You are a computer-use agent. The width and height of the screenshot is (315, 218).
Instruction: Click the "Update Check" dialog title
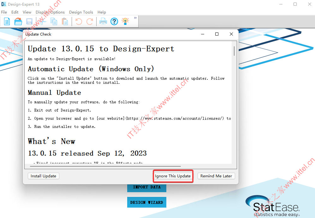point(38,34)
